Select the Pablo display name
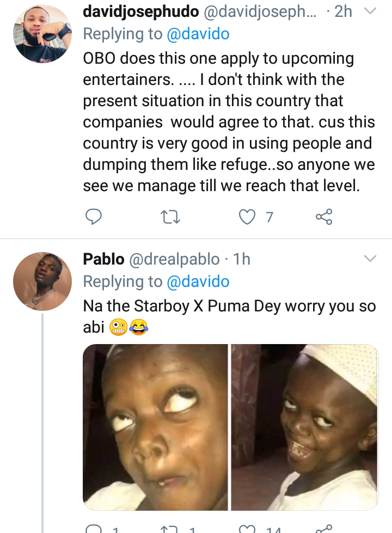 pos(103,259)
